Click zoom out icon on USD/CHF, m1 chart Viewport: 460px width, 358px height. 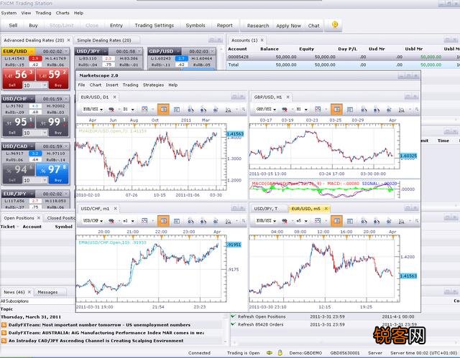click(x=203, y=221)
